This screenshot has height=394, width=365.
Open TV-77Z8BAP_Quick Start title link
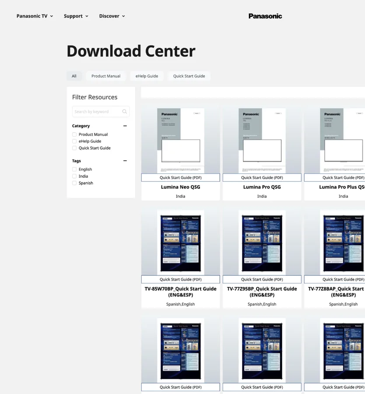pos(337,292)
